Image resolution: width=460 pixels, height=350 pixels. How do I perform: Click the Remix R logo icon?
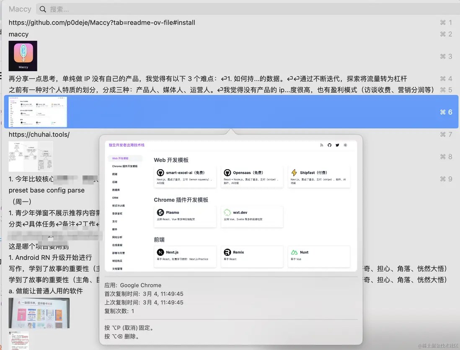[227, 252]
